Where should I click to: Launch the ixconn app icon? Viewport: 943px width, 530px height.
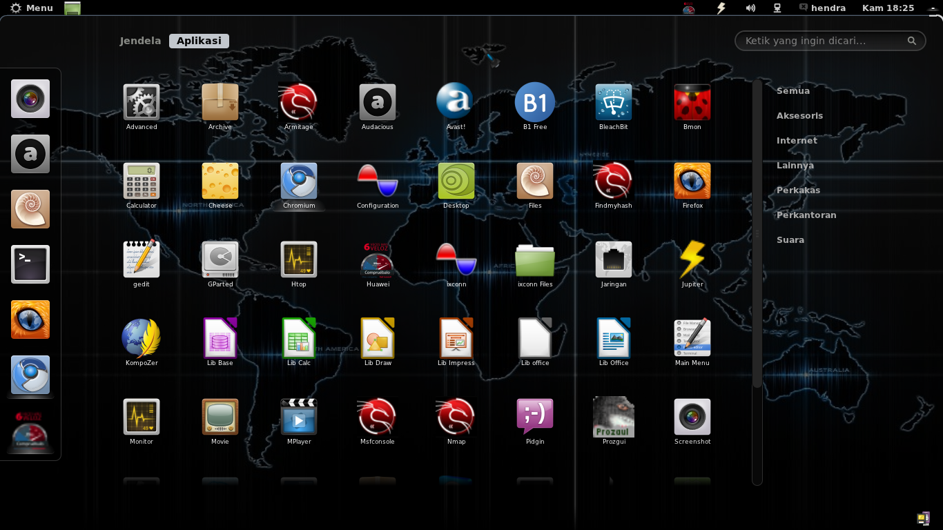[456, 259]
